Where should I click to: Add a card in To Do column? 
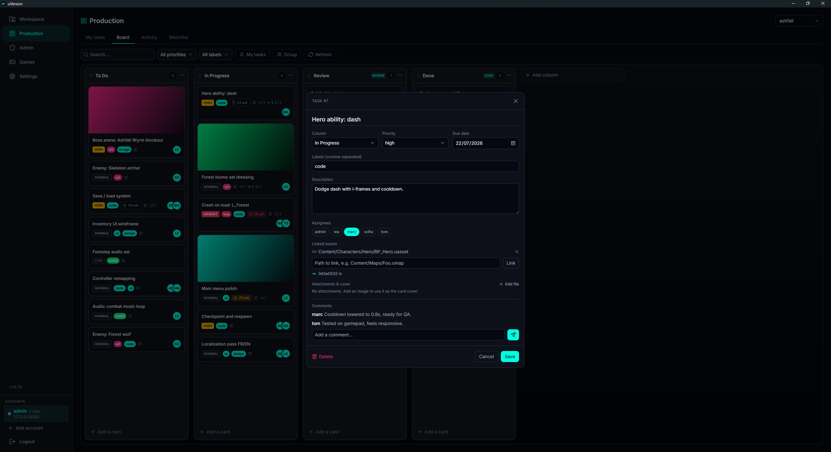[x=106, y=432]
